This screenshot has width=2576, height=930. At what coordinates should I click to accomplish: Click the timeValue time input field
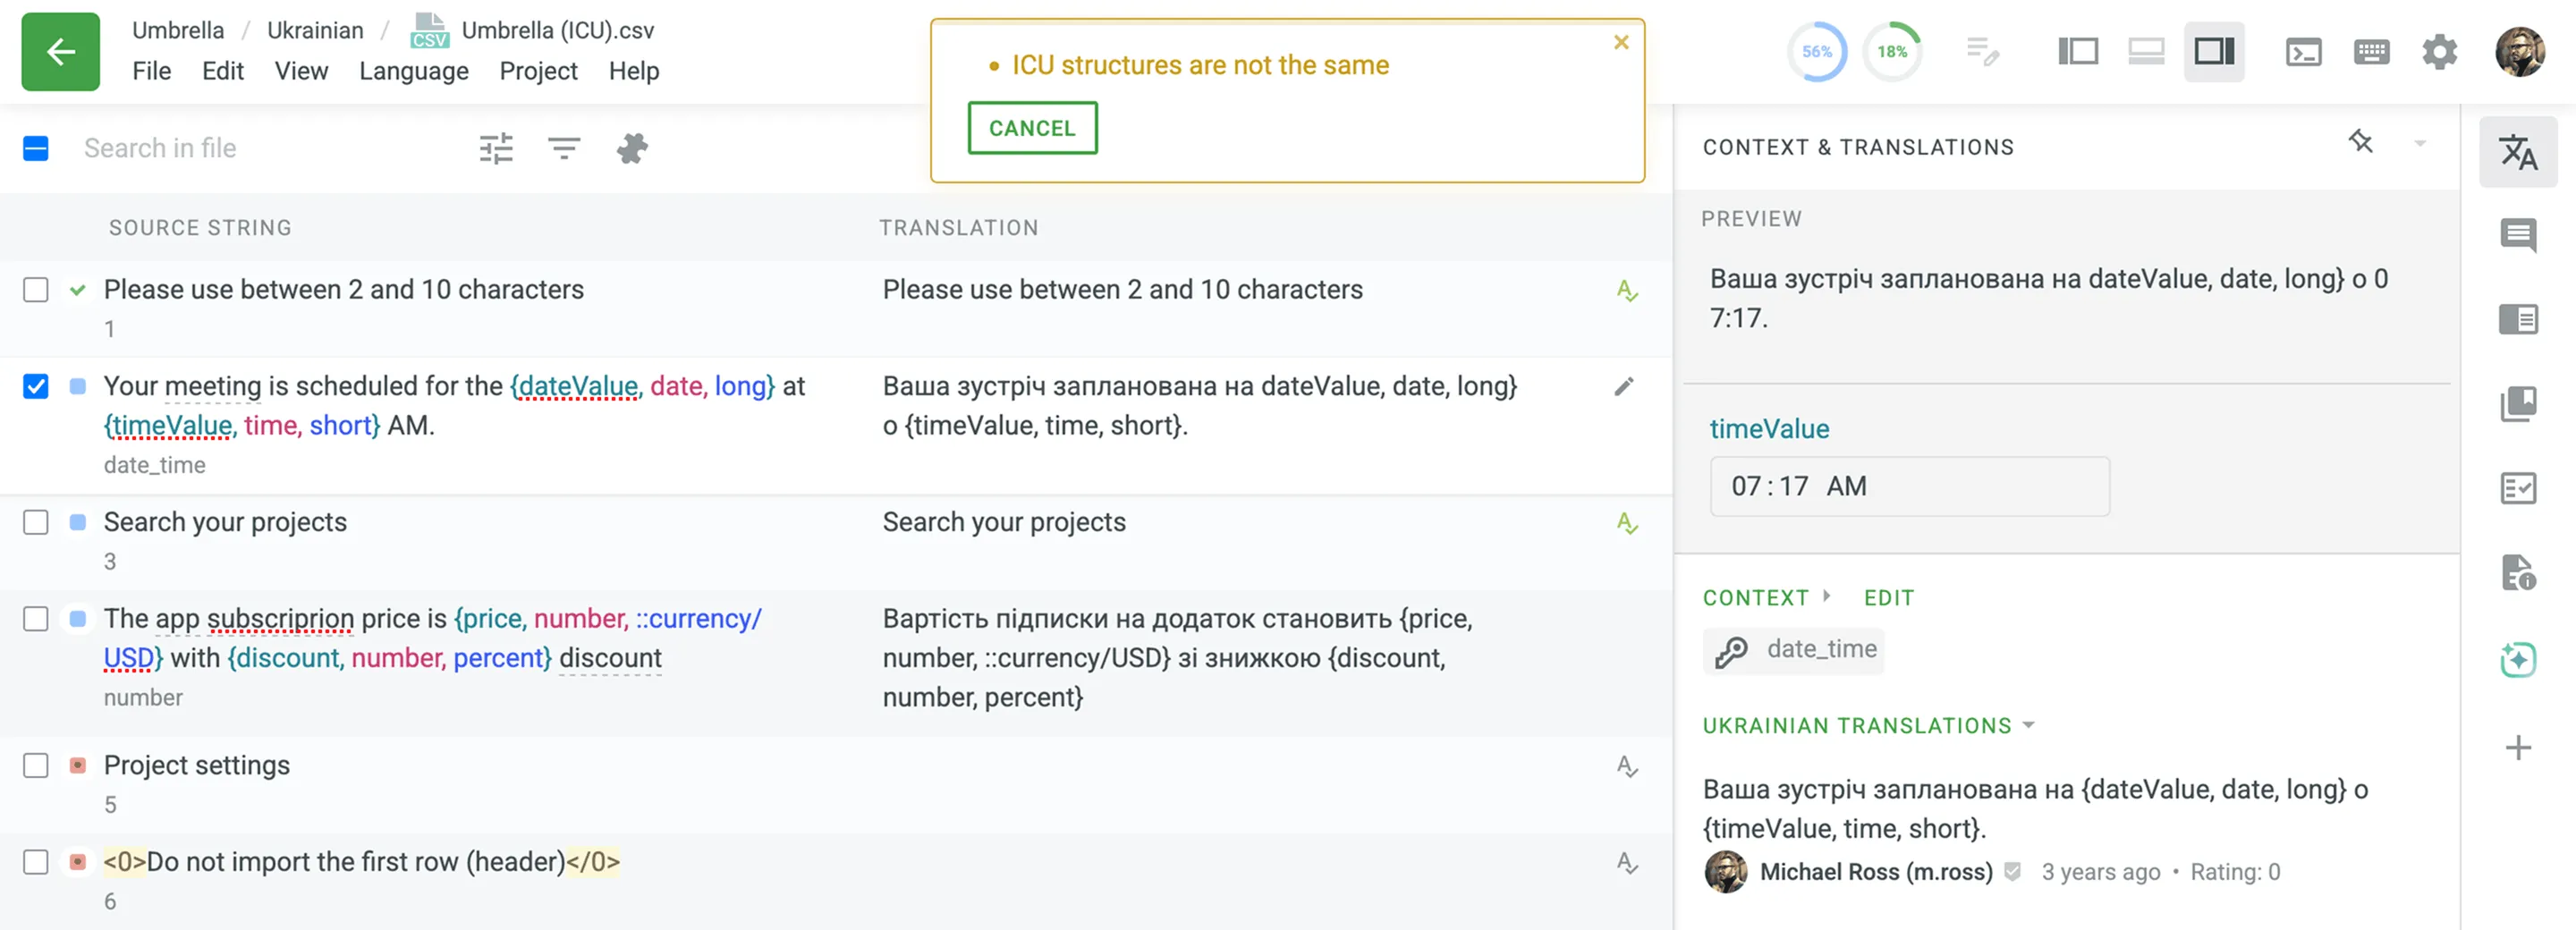(x=1908, y=487)
